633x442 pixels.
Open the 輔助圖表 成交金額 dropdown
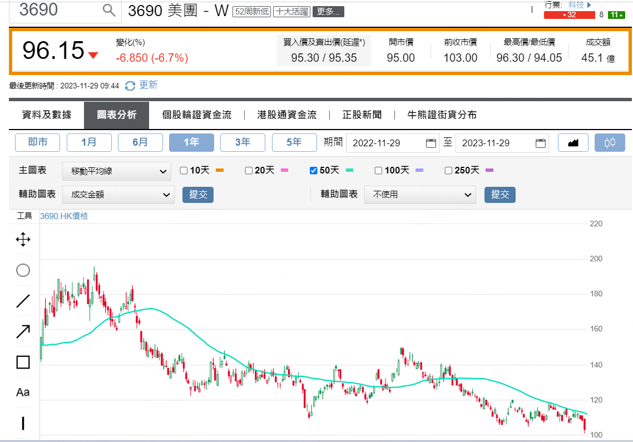point(118,195)
